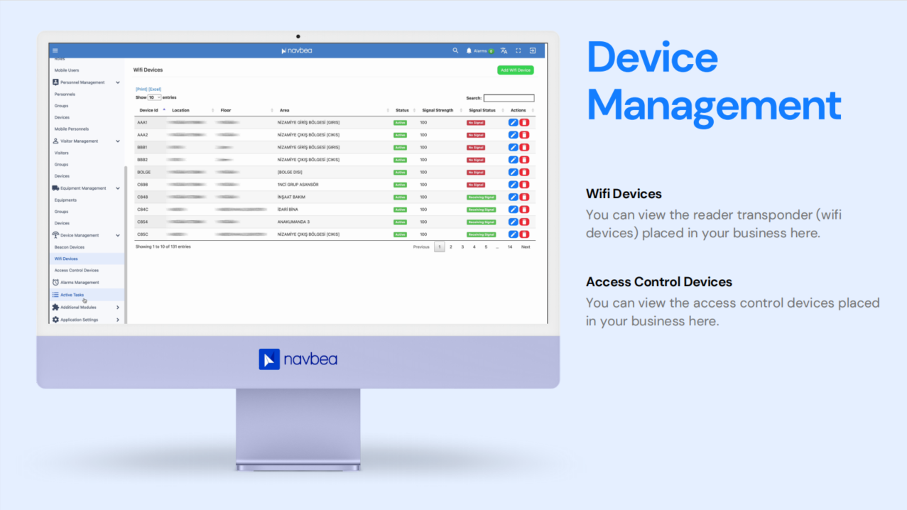The height and width of the screenshot is (510, 907).
Task: Open Access Control Devices in sidebar
Action: point(77,271)
